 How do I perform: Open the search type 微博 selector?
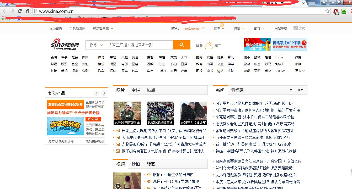pyautogui.click(x=95, y=45)
